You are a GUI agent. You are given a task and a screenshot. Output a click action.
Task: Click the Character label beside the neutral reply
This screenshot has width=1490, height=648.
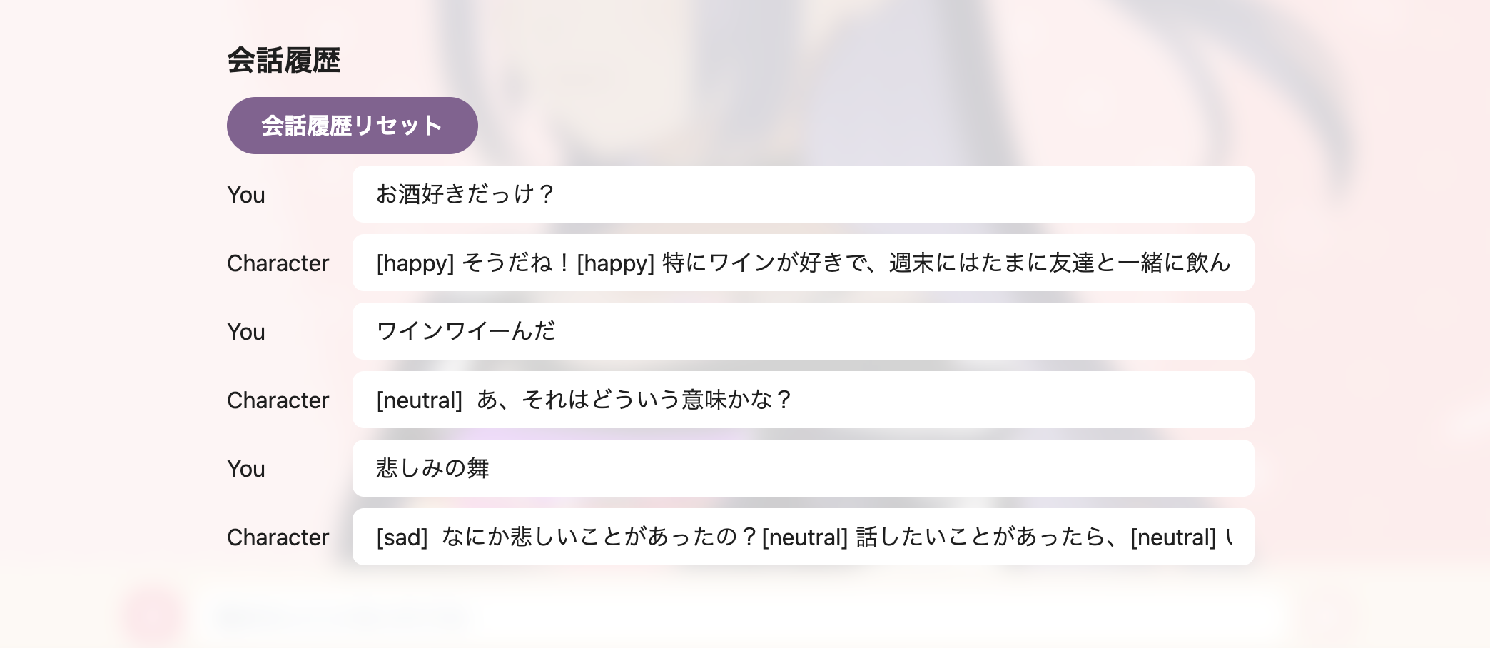[x=278, y=400]
